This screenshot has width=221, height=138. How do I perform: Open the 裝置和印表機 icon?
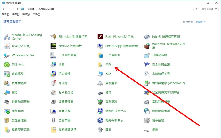pyautogui.click(x=7, y=102)
